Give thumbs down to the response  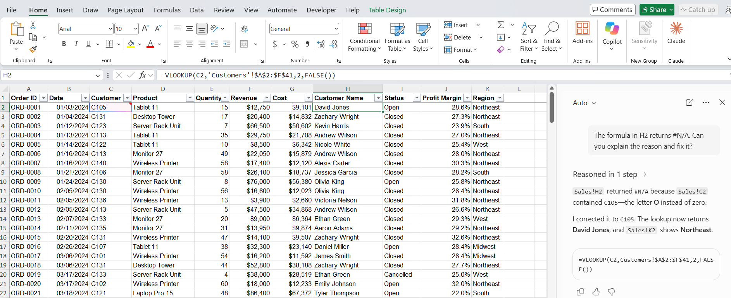pyautogui.click(x=611, y=292)
